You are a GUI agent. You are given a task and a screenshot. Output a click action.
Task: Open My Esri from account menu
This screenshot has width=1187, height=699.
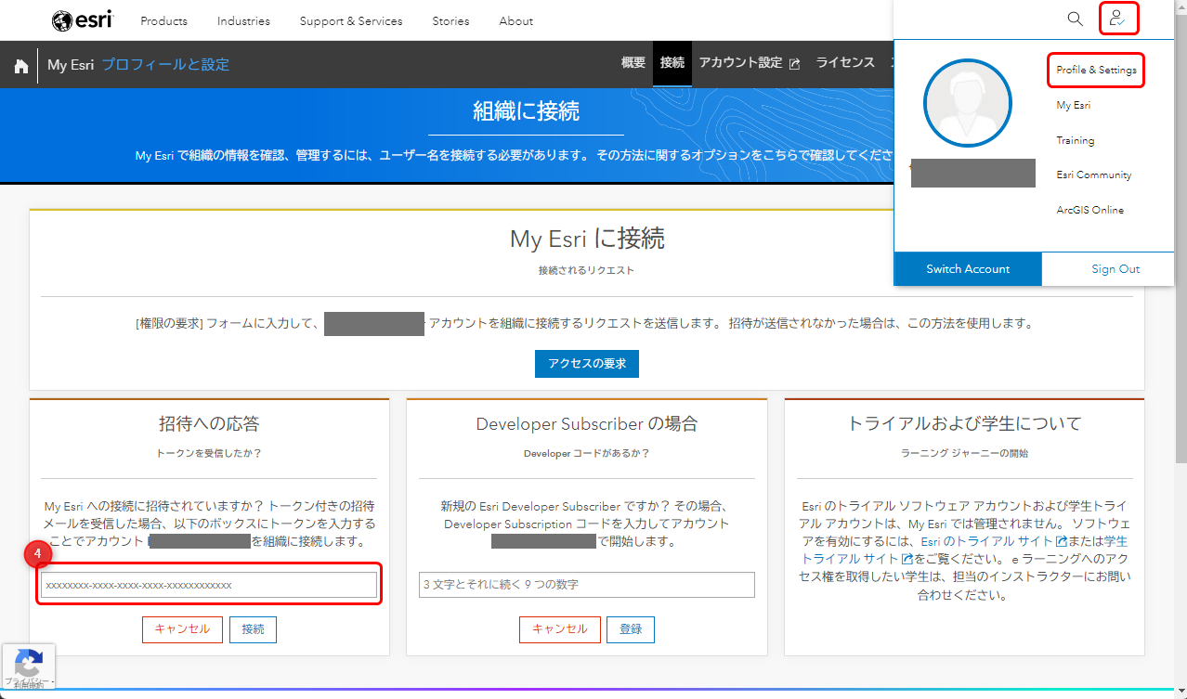coord(1073,106)
